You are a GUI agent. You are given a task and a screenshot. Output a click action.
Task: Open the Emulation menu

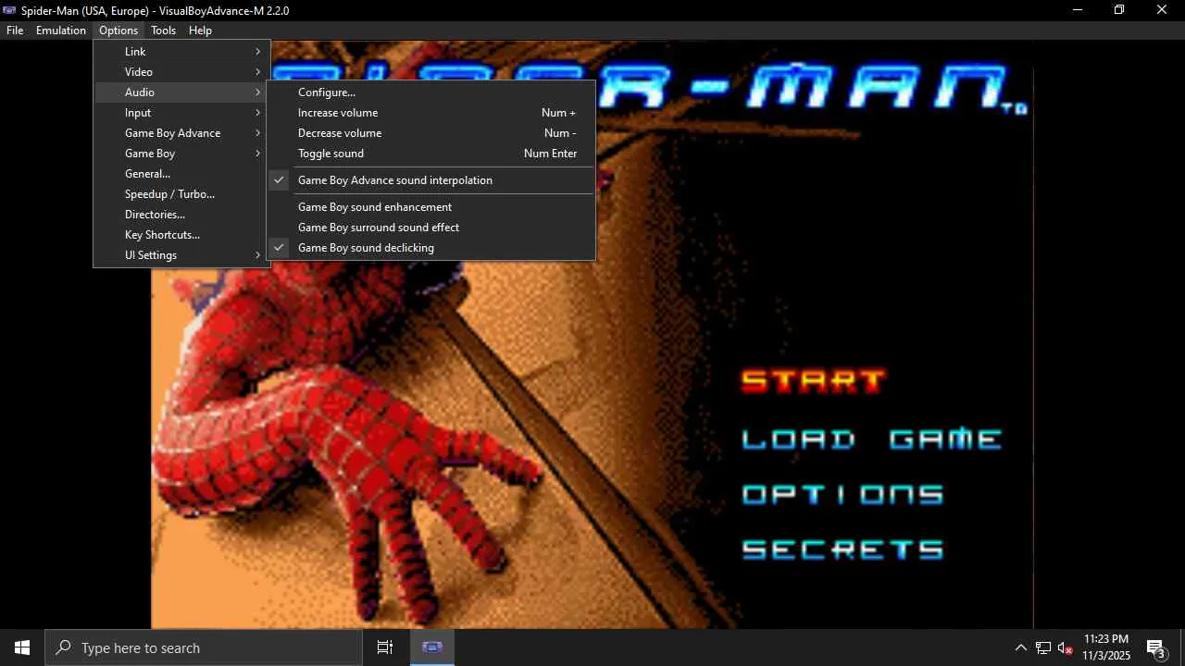pyautogui.click(x=61, y=31)
